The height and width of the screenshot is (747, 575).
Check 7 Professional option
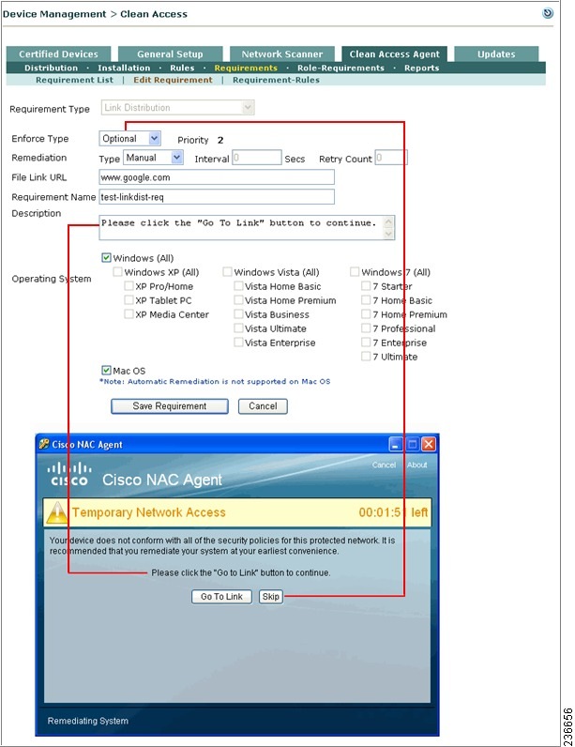click(x=366, y=328)
